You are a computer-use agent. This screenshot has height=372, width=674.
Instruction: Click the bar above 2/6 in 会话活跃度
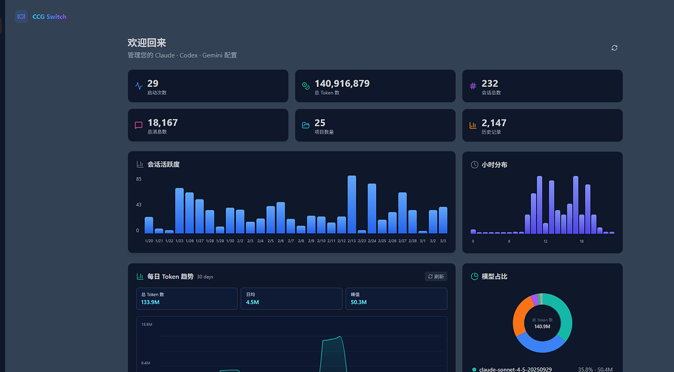pos(281,218)
